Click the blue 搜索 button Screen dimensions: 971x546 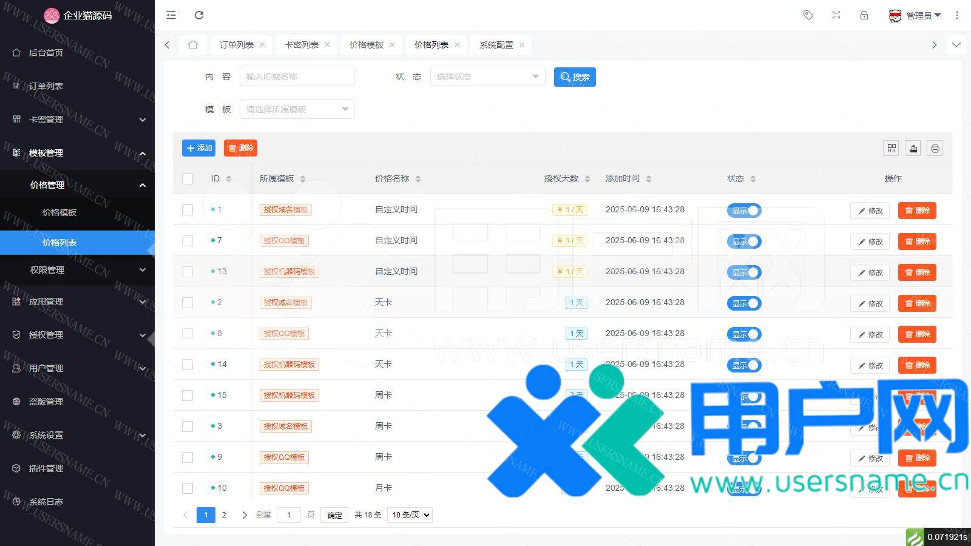[574, 77]
